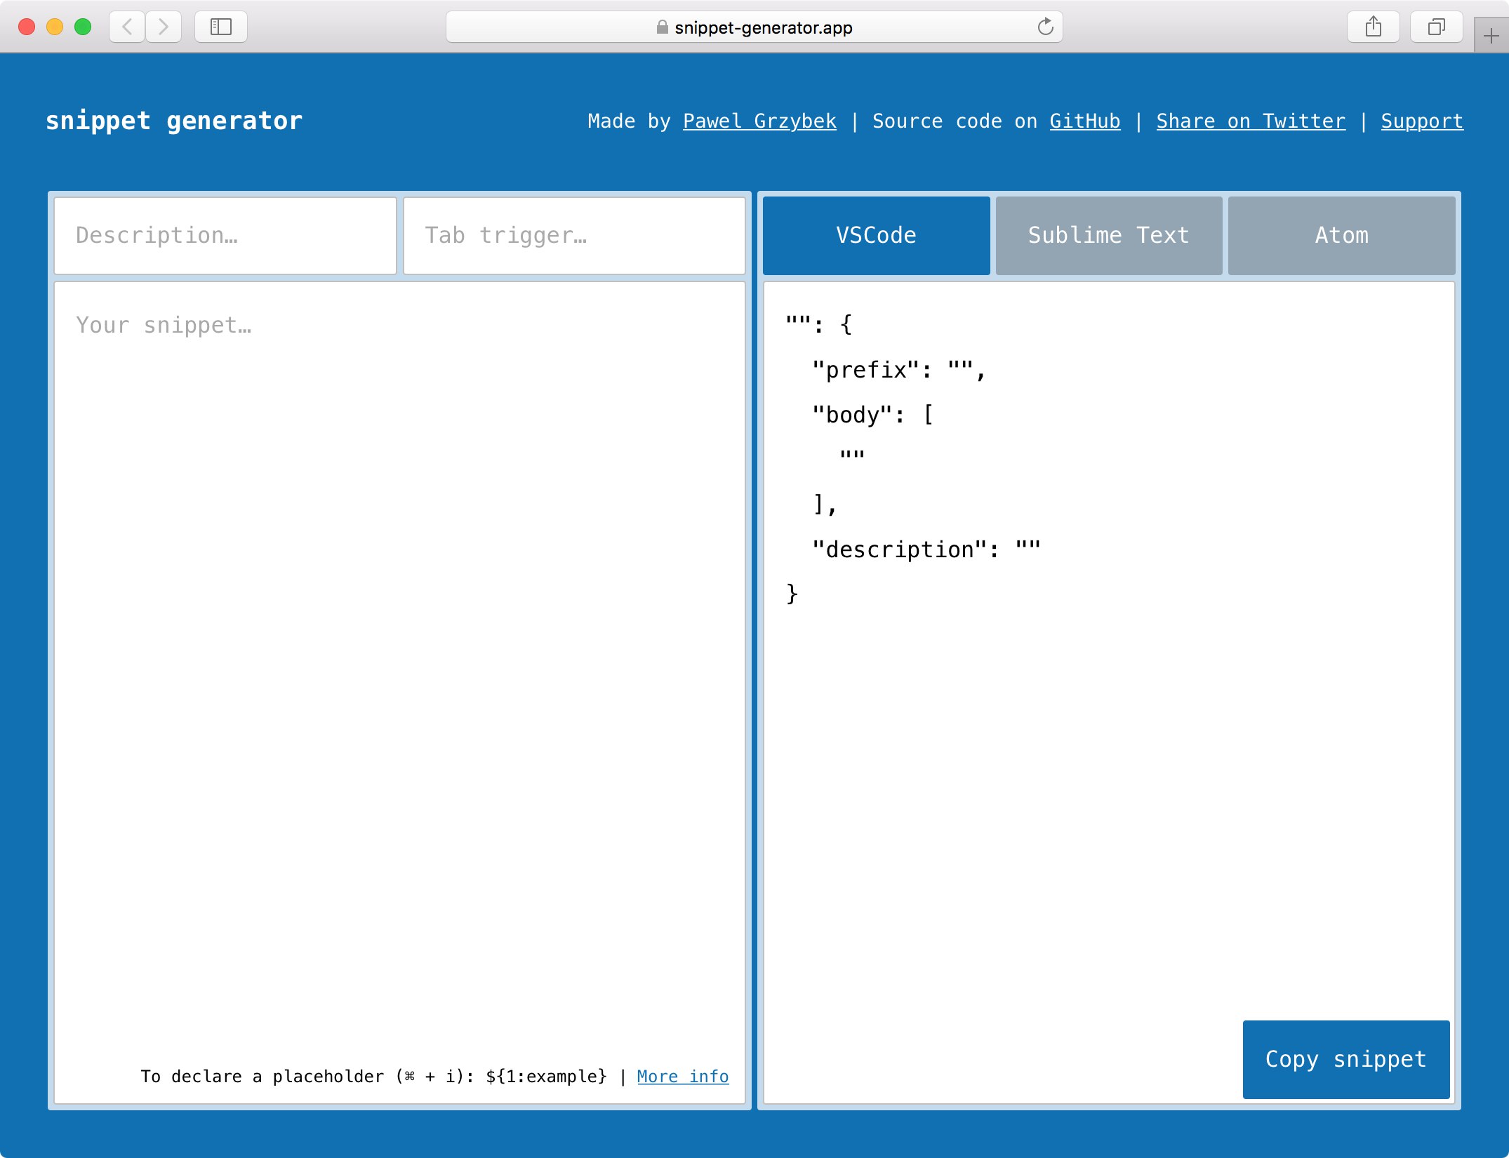The image size is (1509, 1158).
Task: Minimize window with yellow button
Action: pyautogui.click(x=55, y=27)
